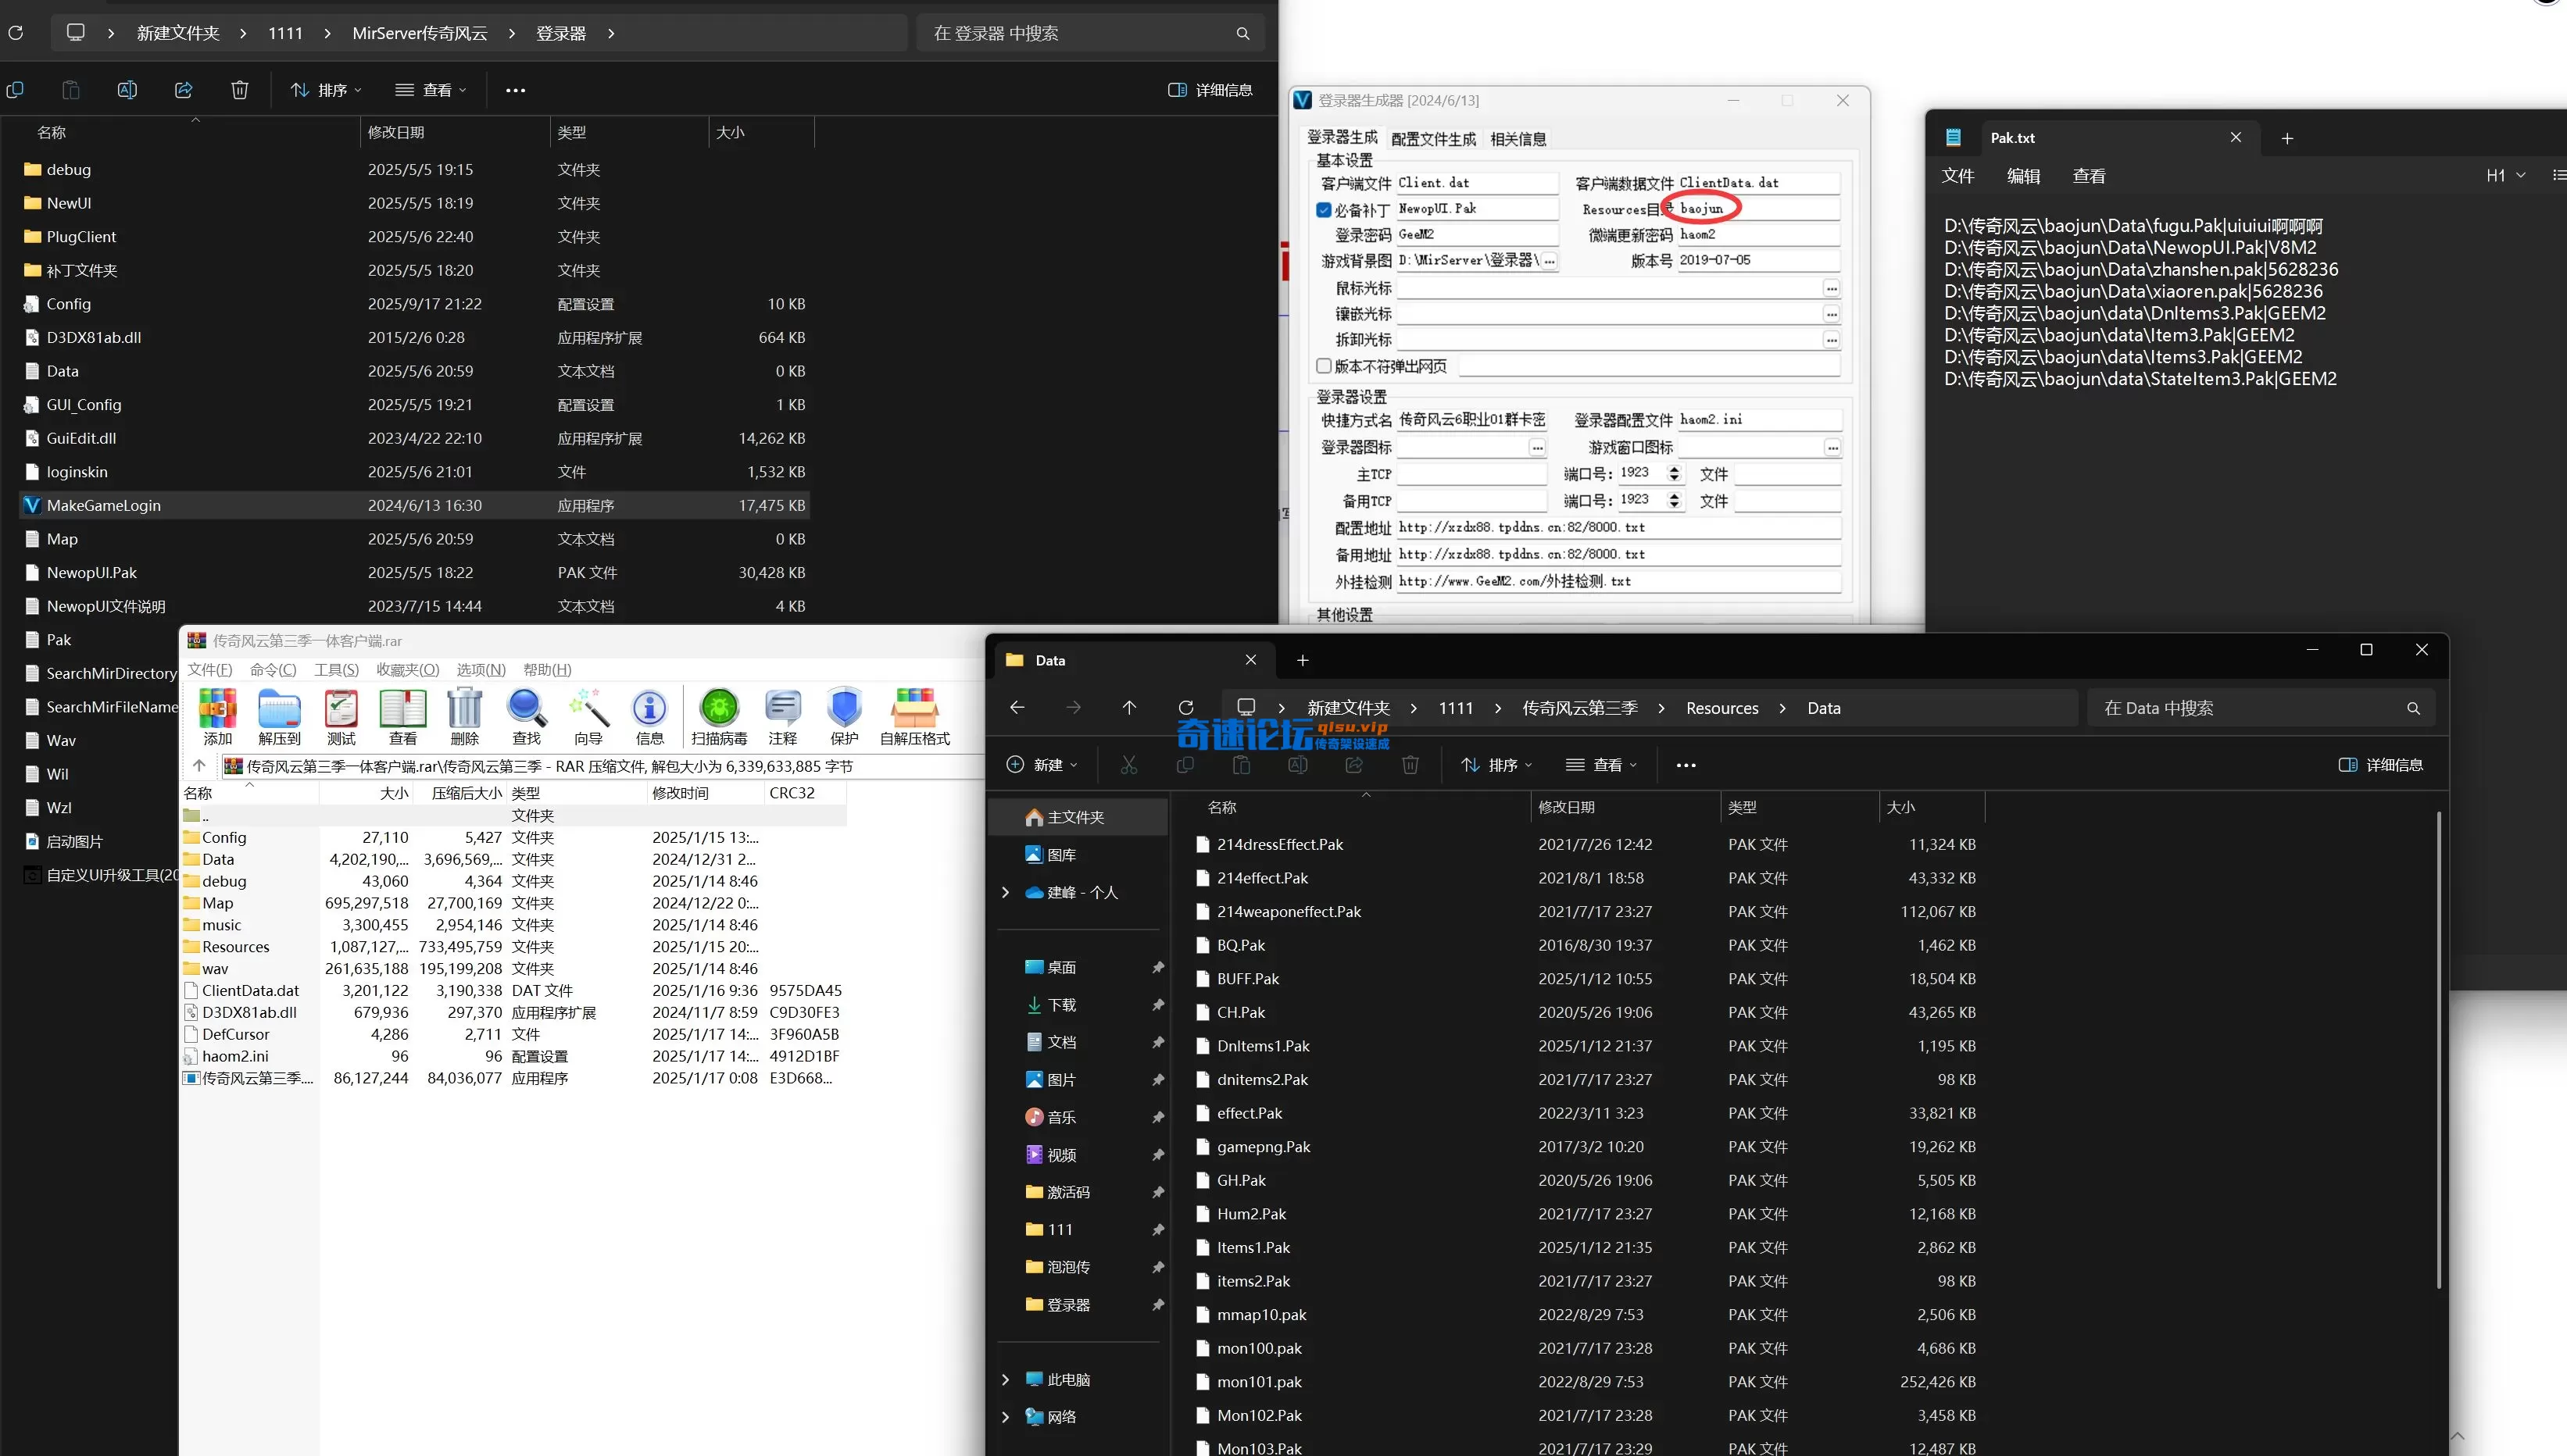
Task: Click refresh icon in Data explorer window
Action: [1185, 708]
